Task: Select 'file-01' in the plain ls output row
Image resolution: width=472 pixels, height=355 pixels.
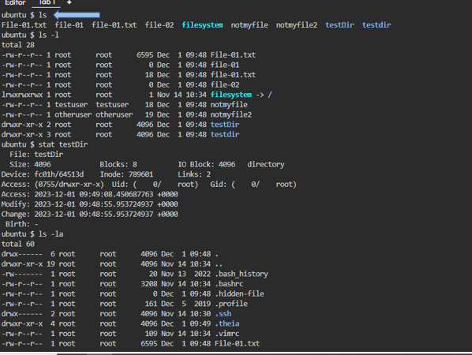Action: [x=69, y=25]
